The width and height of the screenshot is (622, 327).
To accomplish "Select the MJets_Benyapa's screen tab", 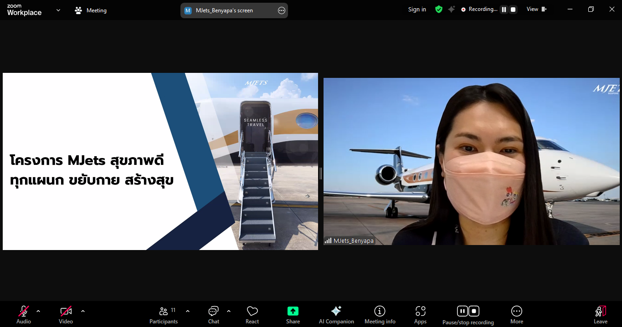I will pyautogui.click(x=234, y=10).
